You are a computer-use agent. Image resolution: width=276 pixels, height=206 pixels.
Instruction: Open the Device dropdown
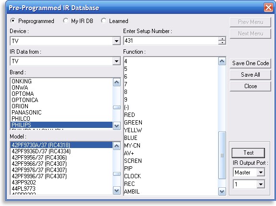coord(116,41)
